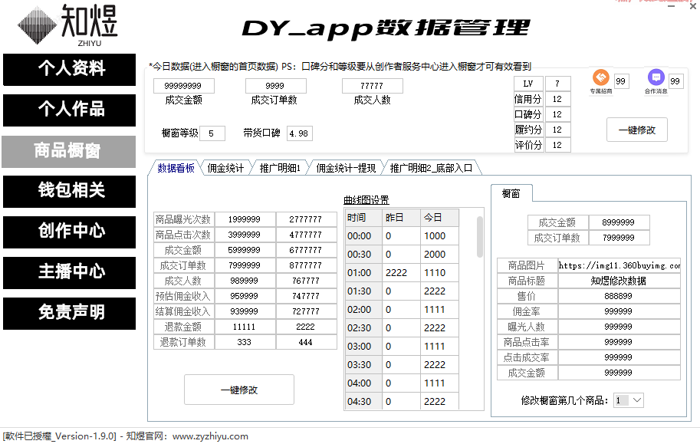Image resolution: width=700 pixels, height=444 pixels.
Task: Click the 带货口碑 value 4.98 field
Action: (298, 133)
